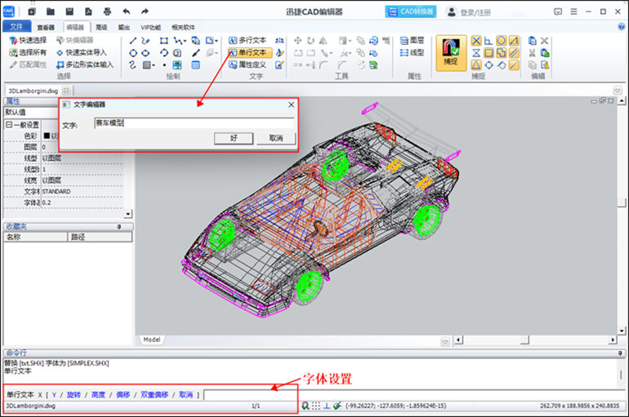Toggle the hourglass nearest snap mode
The width and height of the screenshot is (629, 417).
(x=476, y=53)
